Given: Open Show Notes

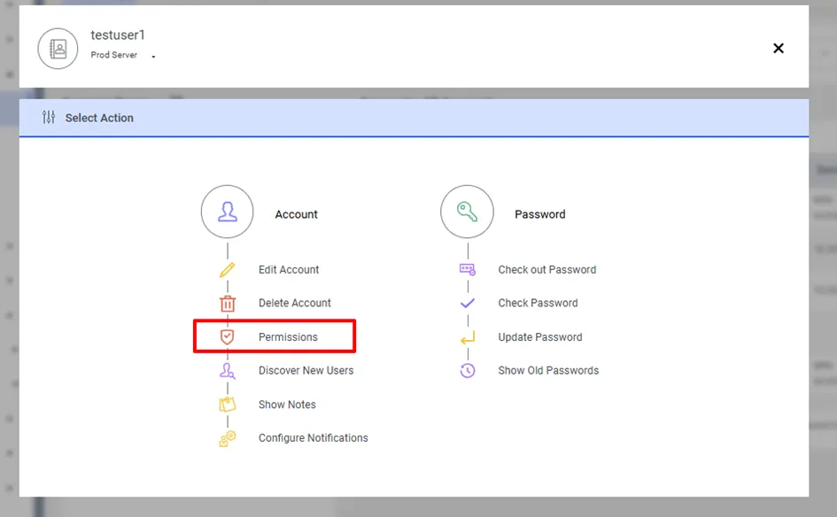Looking at the screenshot, I should click(287, 405).
